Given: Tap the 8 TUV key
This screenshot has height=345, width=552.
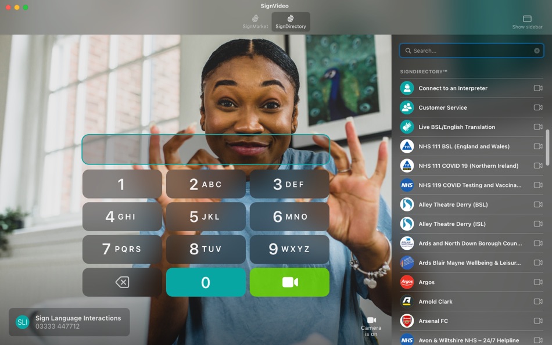Looking at the screenshot, I should [x=206, y=249].
